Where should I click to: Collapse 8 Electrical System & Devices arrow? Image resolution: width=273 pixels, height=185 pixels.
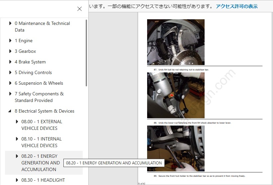10,111
